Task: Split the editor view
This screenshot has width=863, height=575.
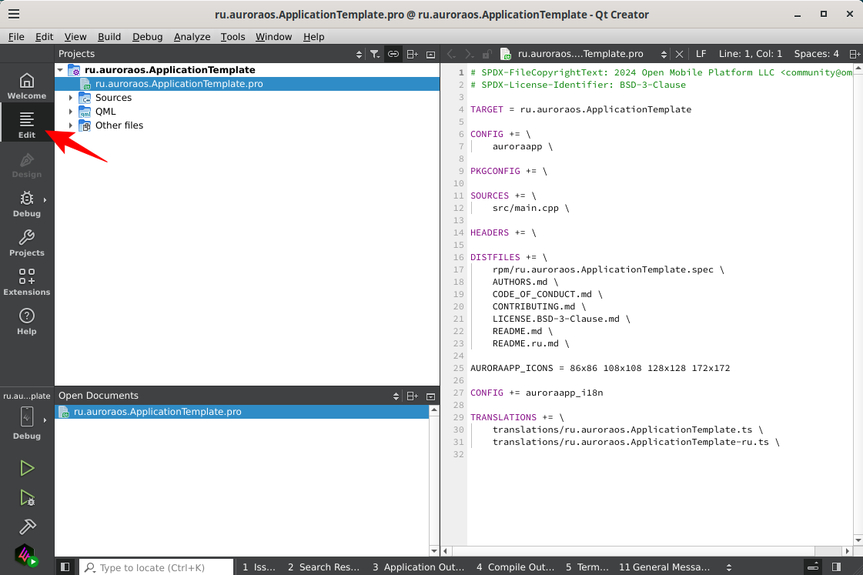Action: (x=855, y=54)
